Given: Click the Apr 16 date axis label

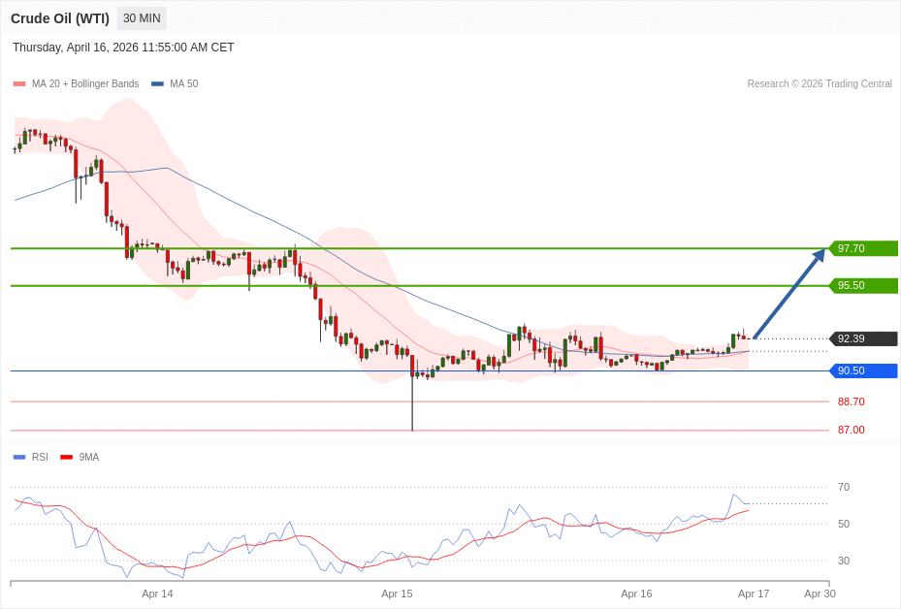Looking at the screenshot, I should point(636,594).
